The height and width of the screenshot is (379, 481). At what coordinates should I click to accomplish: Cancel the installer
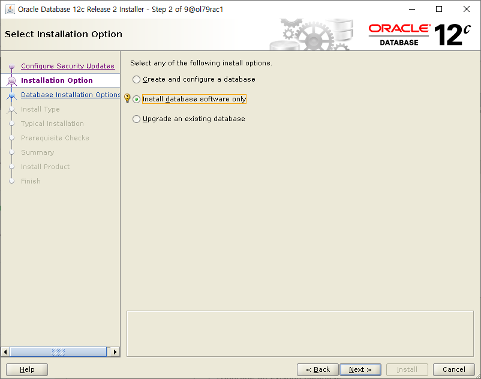point(453,369)
